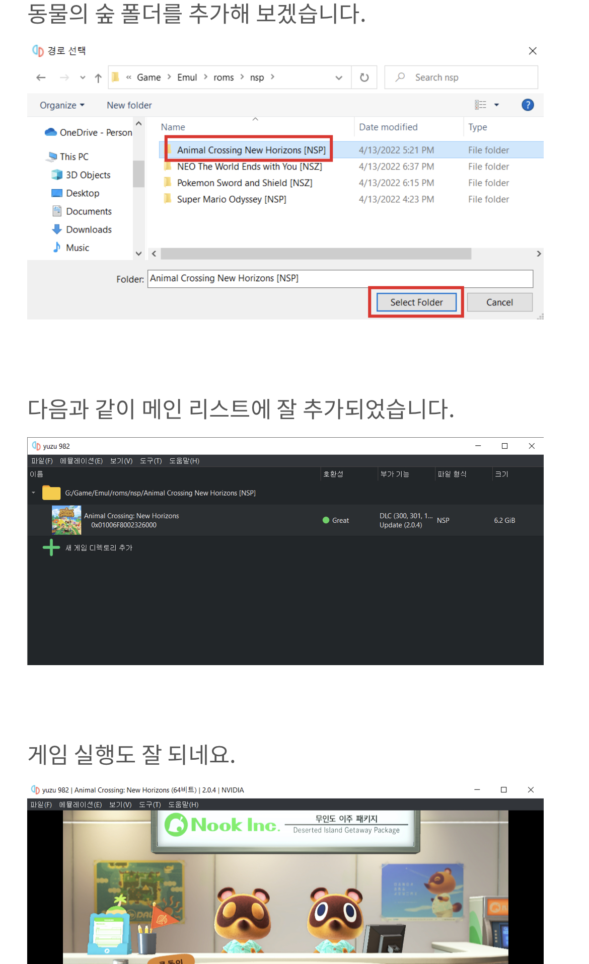Click roms in the address breadcrumb
This screenshot has height=964, width=589.
click(x=224, y=77)
